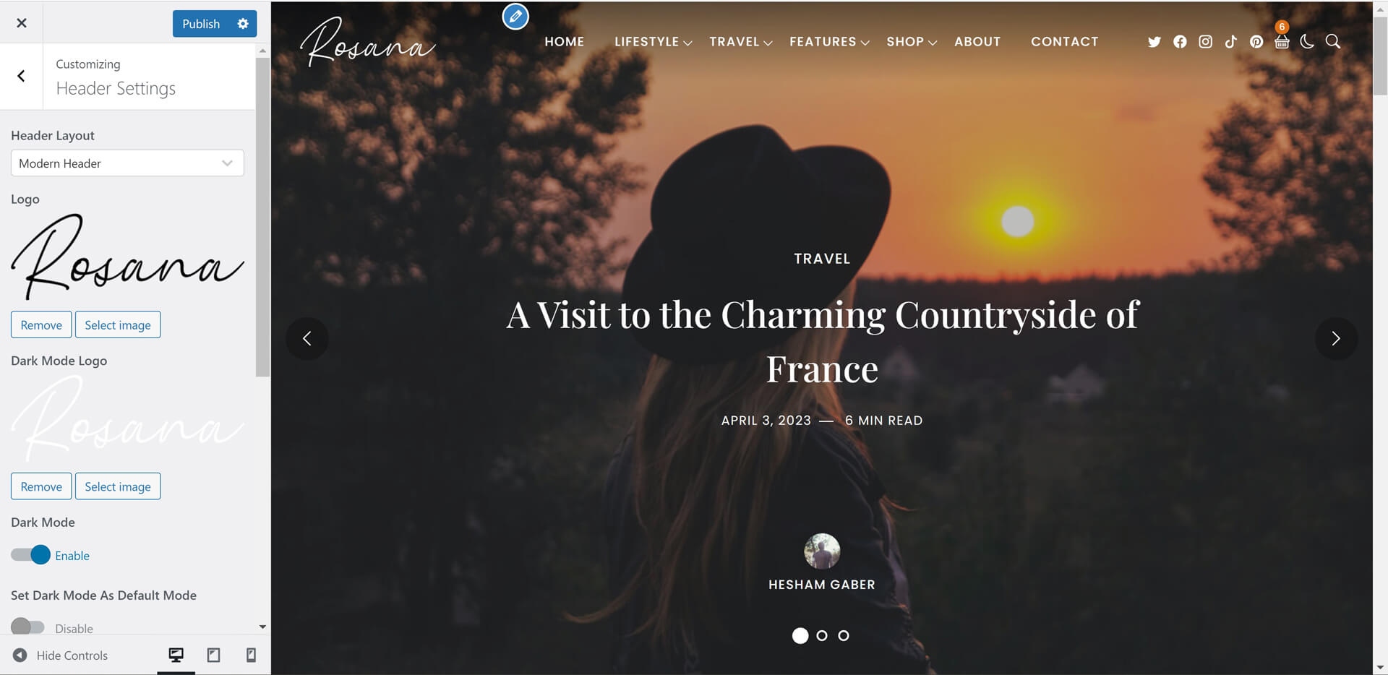Go to the Contact menu page
This screenshot has width=1388, height=675.
pos(1064,42)
